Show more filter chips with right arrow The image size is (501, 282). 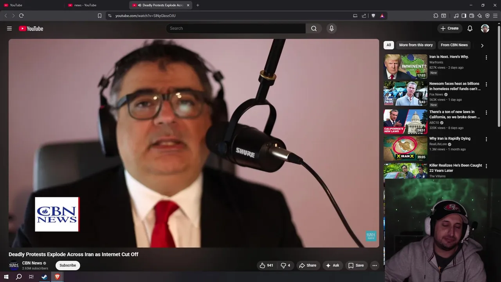pos(482,45)
